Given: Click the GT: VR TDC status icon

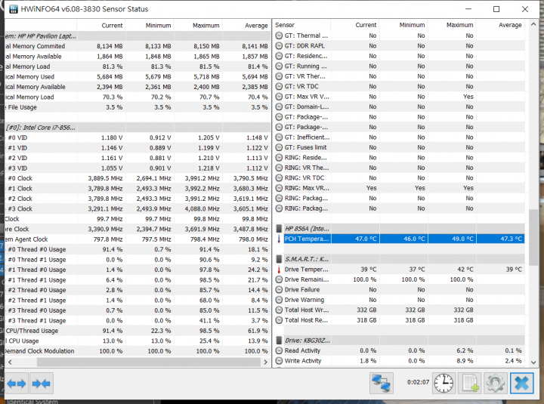Looking at the screenshot, I should click(279, 86).
